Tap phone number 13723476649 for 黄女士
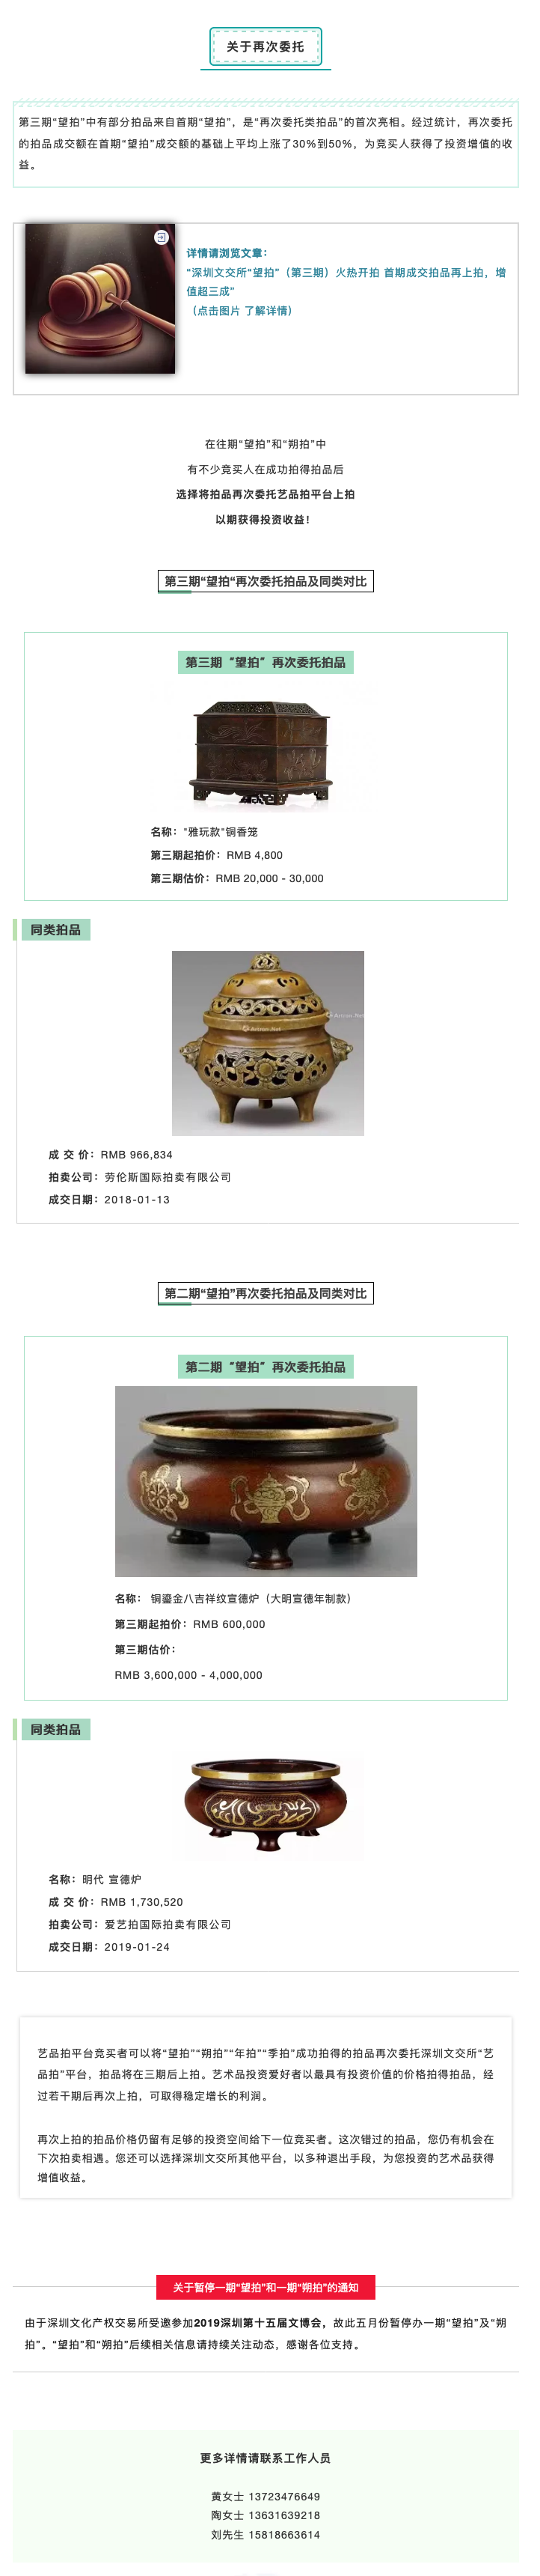This screenshot has width=540, height=2576. (x=283, y=2496)
